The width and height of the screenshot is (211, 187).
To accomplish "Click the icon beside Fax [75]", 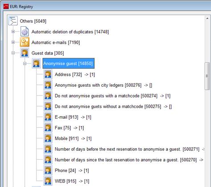I will 48,128.
